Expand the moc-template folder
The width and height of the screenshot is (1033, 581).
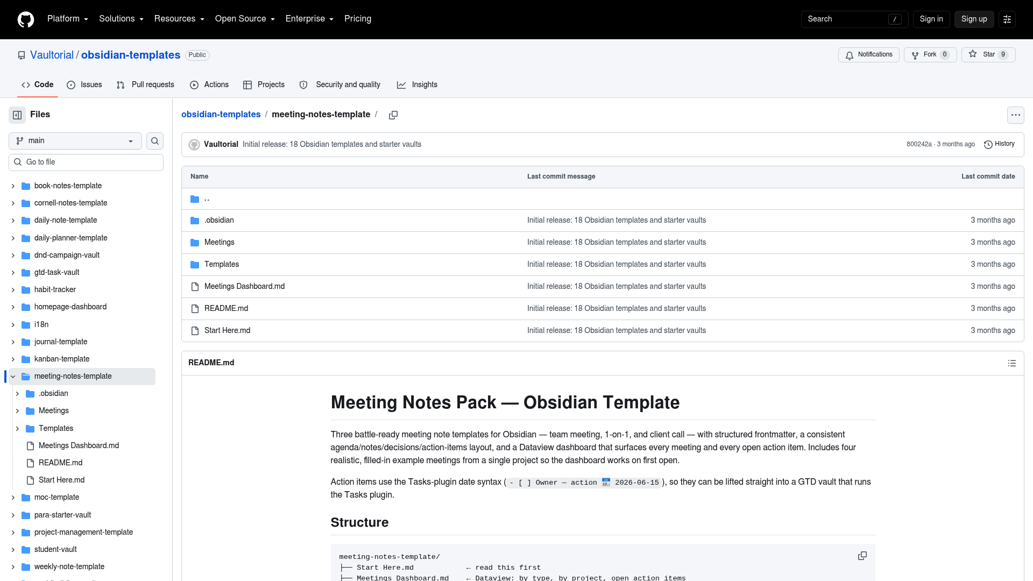pyautogui.click(x=13, y=498)
